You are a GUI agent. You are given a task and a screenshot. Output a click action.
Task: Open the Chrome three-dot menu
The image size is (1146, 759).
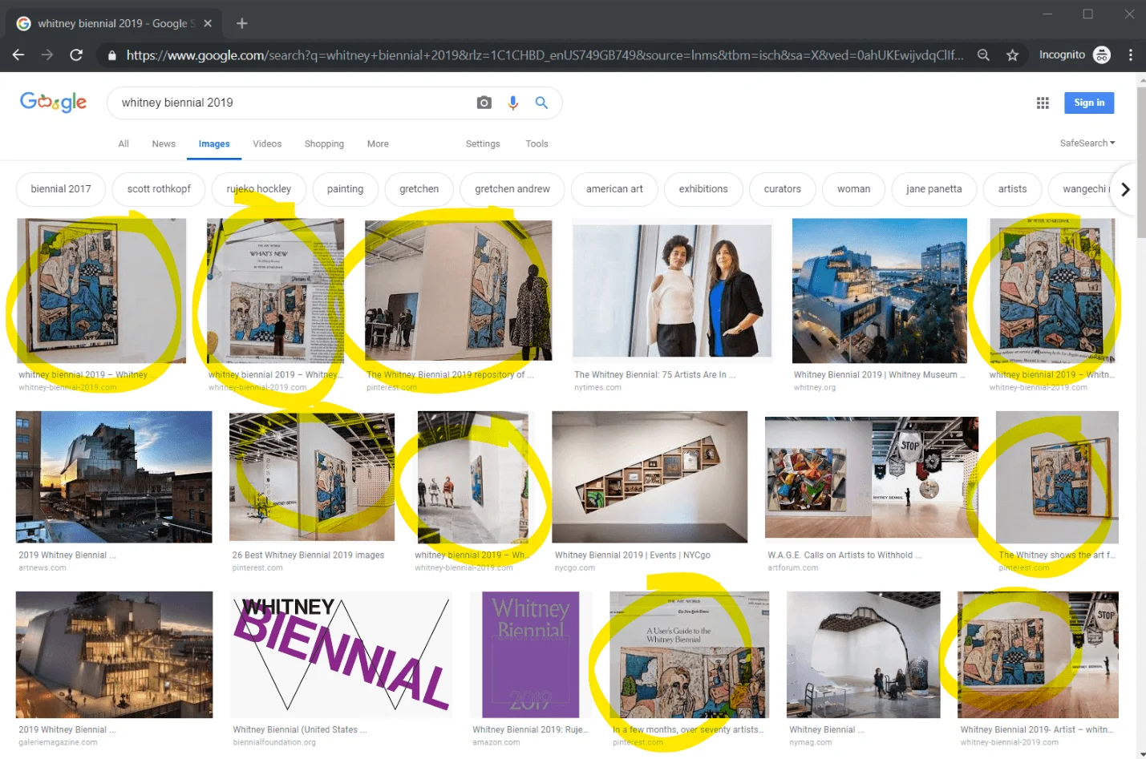point(1130,55)
